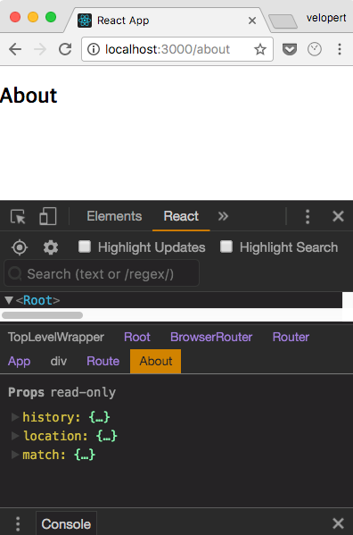353x535 pixels.
Task: Click the Props read-only heading
Action: (62, 392)
